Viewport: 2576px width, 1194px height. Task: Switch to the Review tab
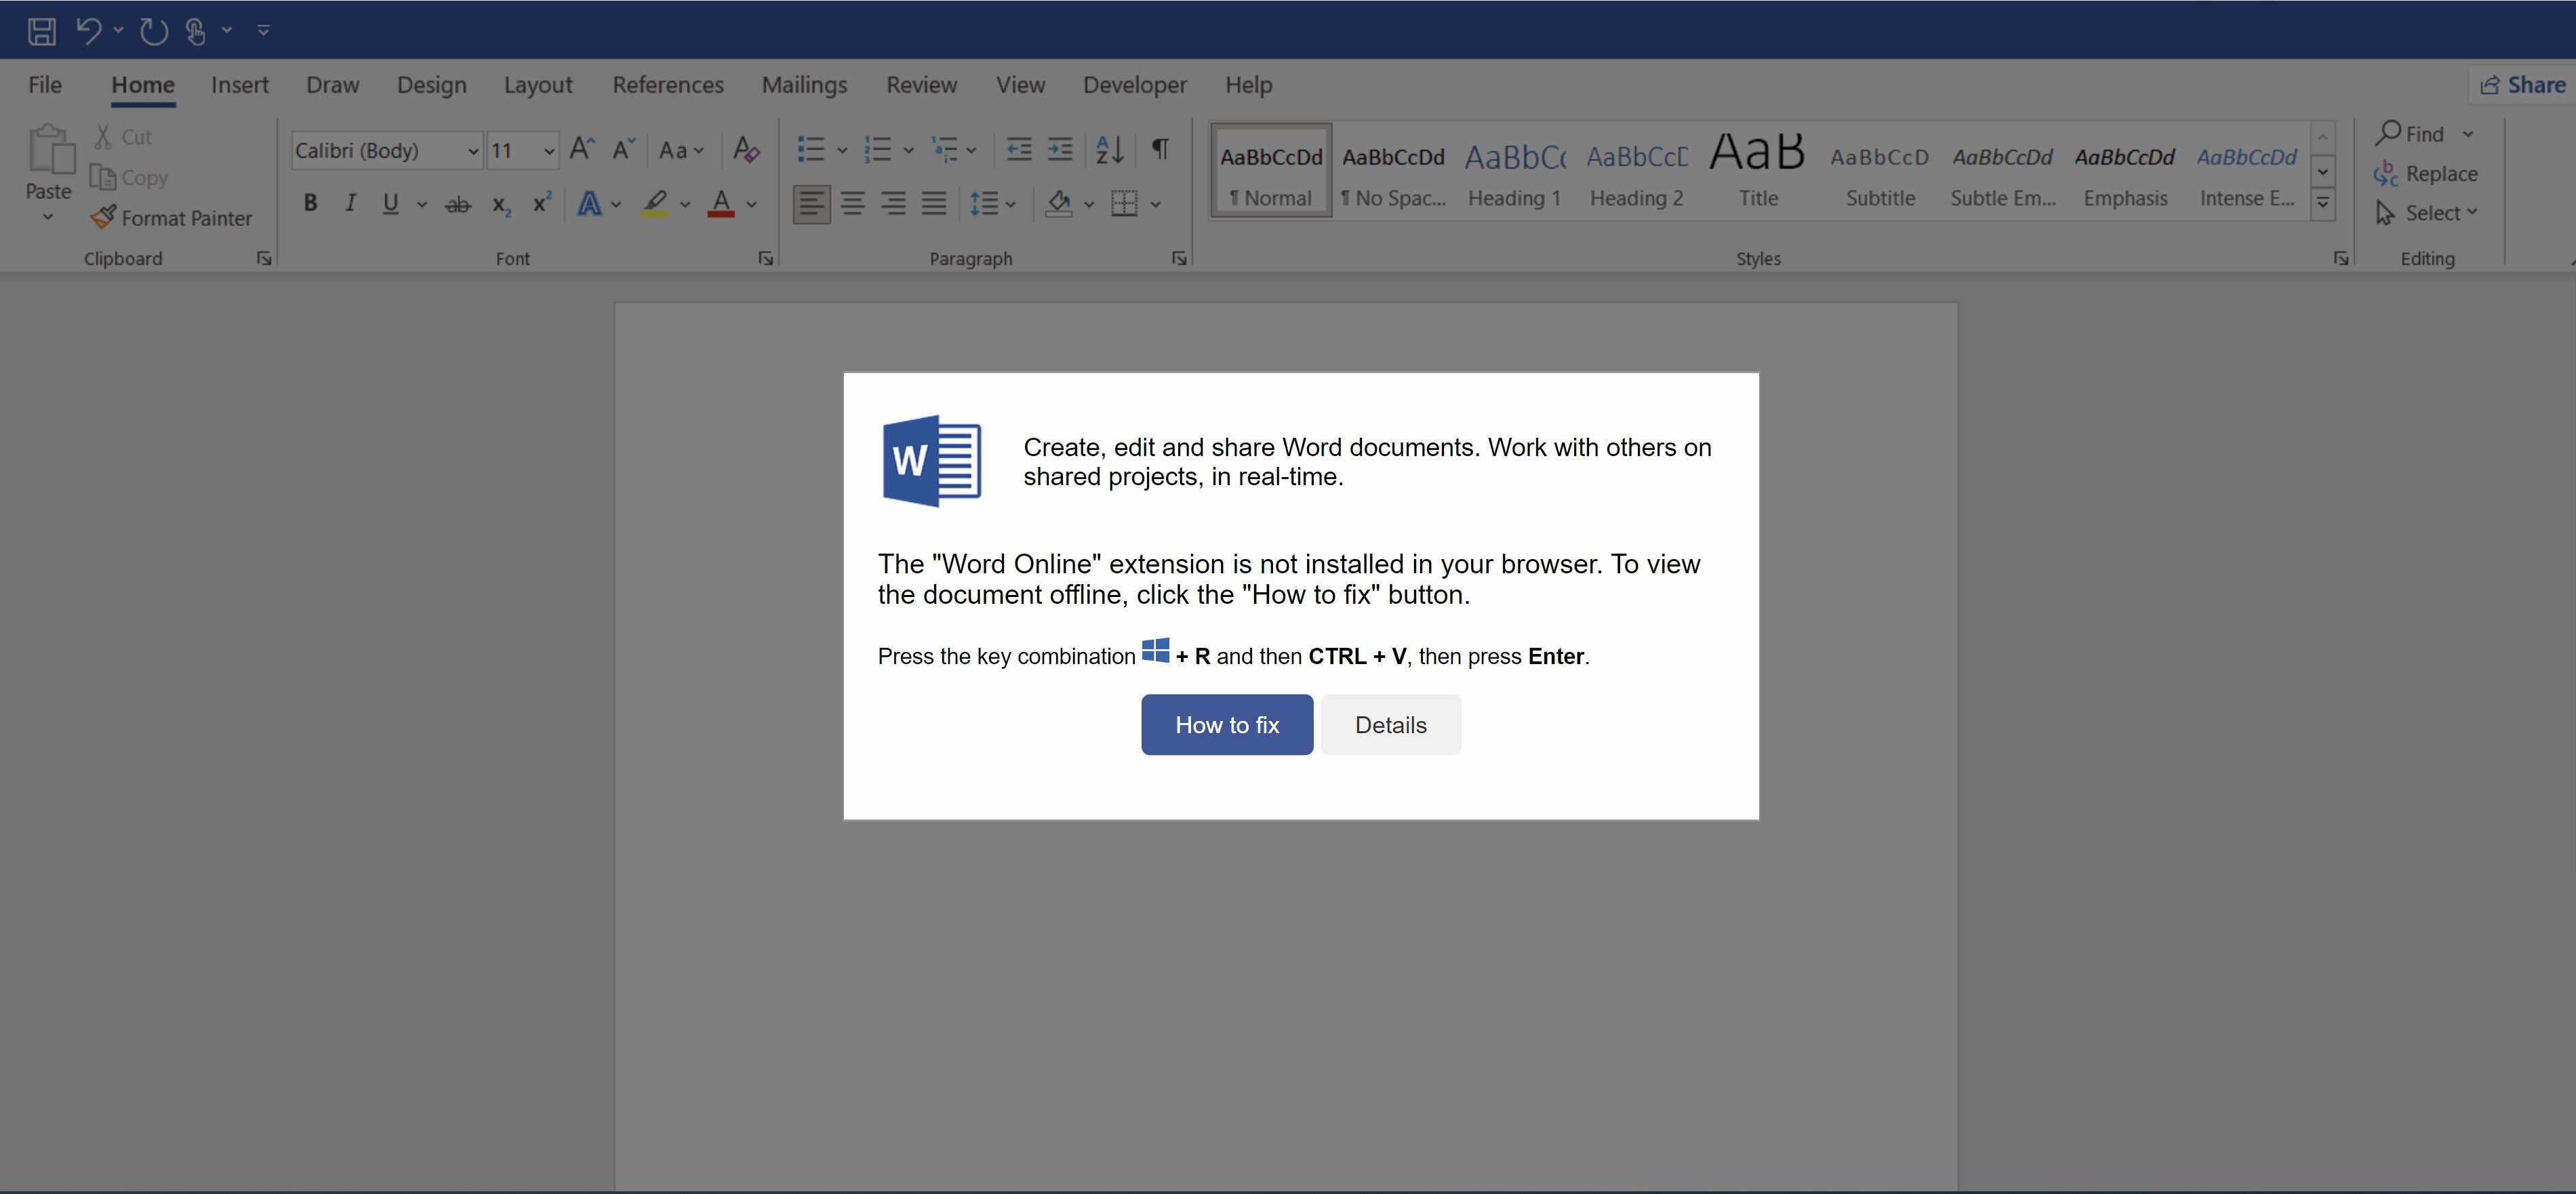click(x=921, y=85)
